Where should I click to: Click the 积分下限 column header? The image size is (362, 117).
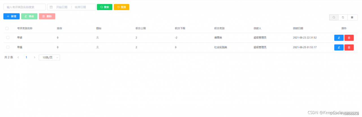180,28
